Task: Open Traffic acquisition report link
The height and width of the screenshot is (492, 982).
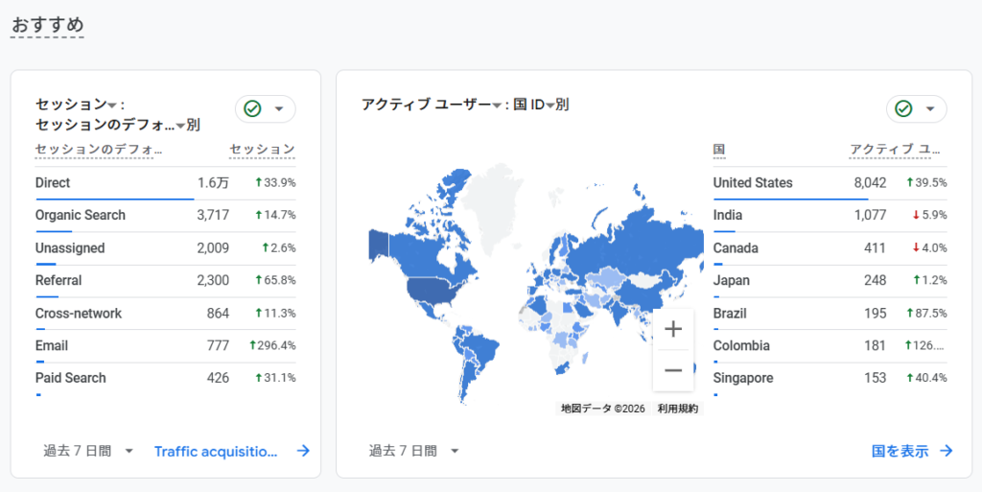Action: pos(216,452)
